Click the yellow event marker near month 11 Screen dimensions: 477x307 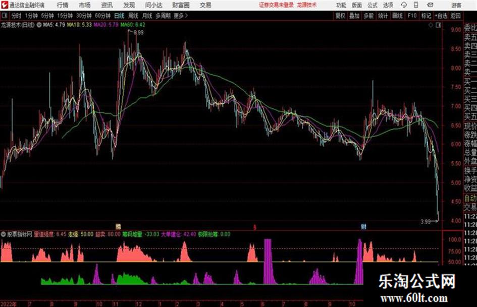pos(118,226)
